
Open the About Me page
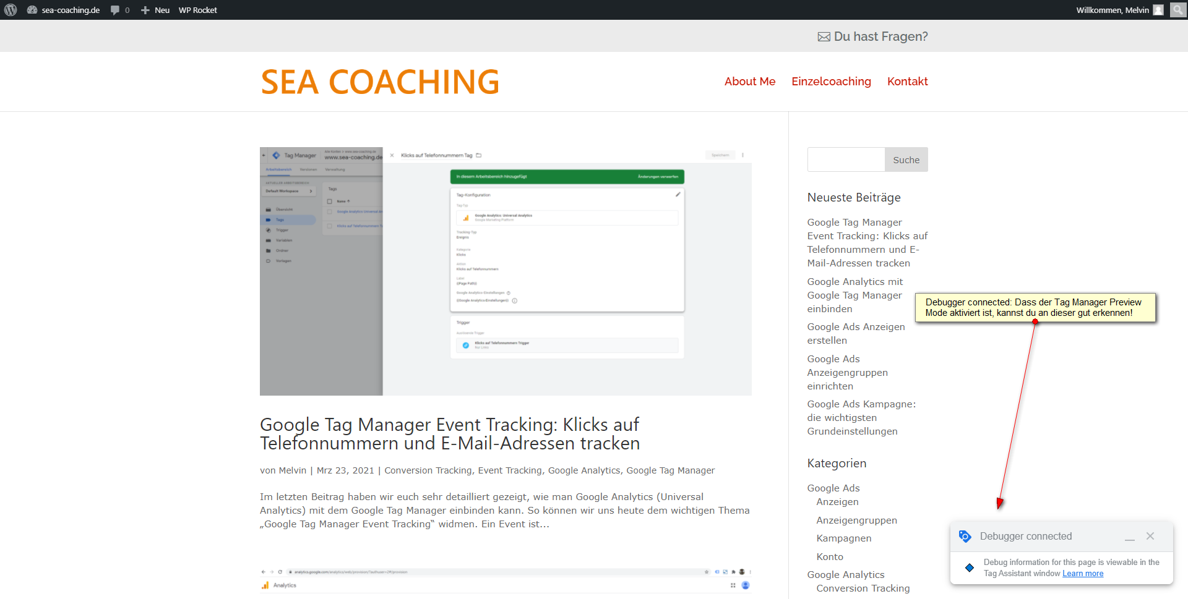click(750, 82)
